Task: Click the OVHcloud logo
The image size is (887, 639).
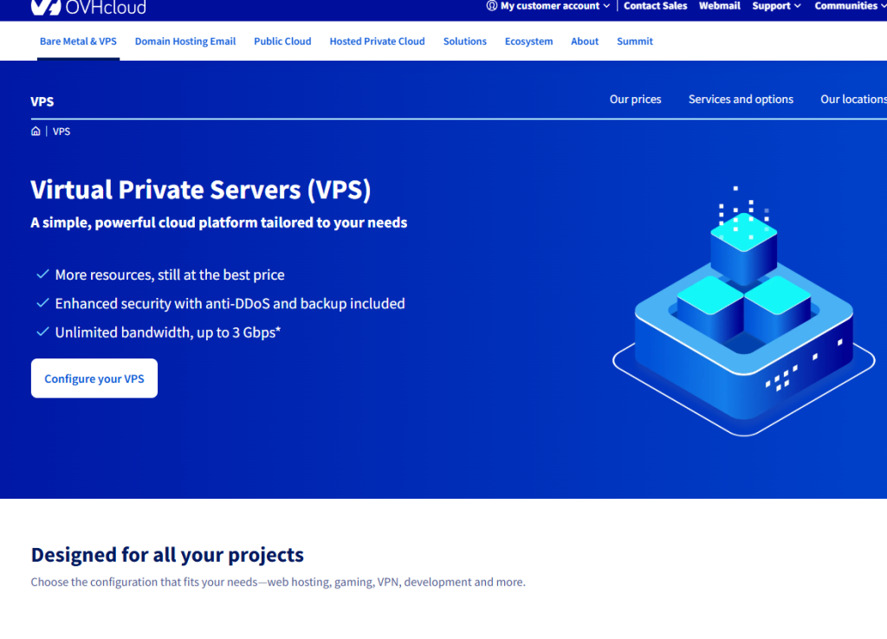Action: (88, 7)
